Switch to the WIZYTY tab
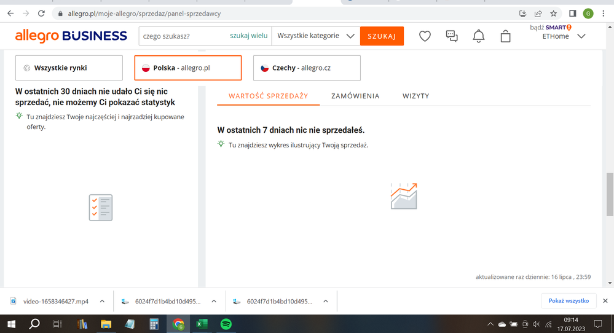Viewport: 614px width, 333px height. (416, 96)
